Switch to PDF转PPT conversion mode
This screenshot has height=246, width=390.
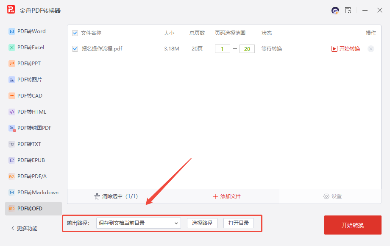[29, 64]
